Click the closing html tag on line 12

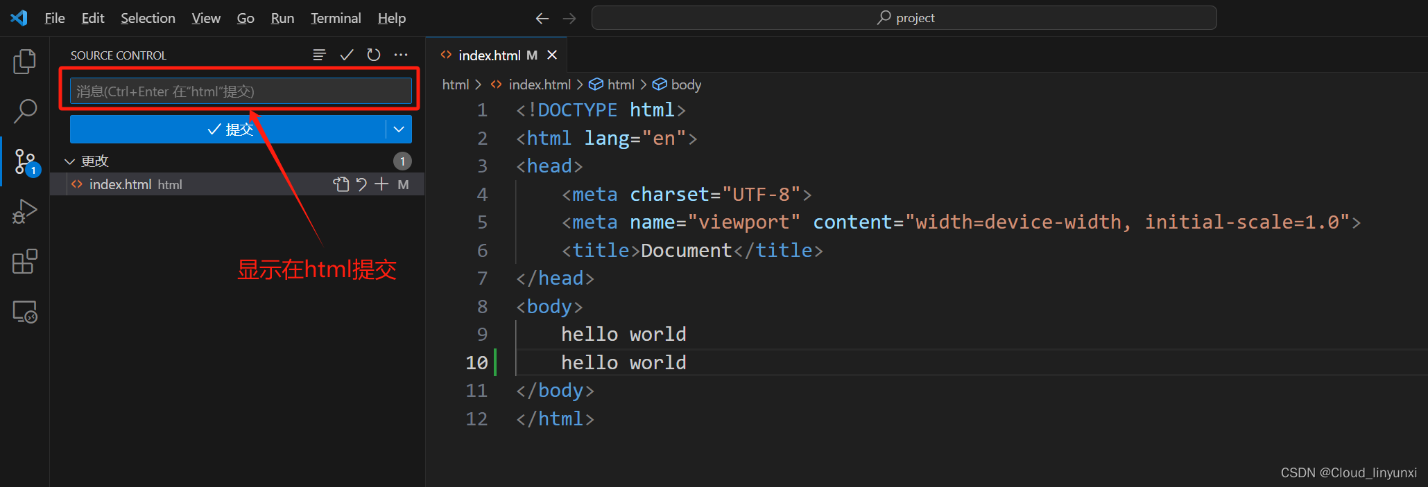click(555, 418)
